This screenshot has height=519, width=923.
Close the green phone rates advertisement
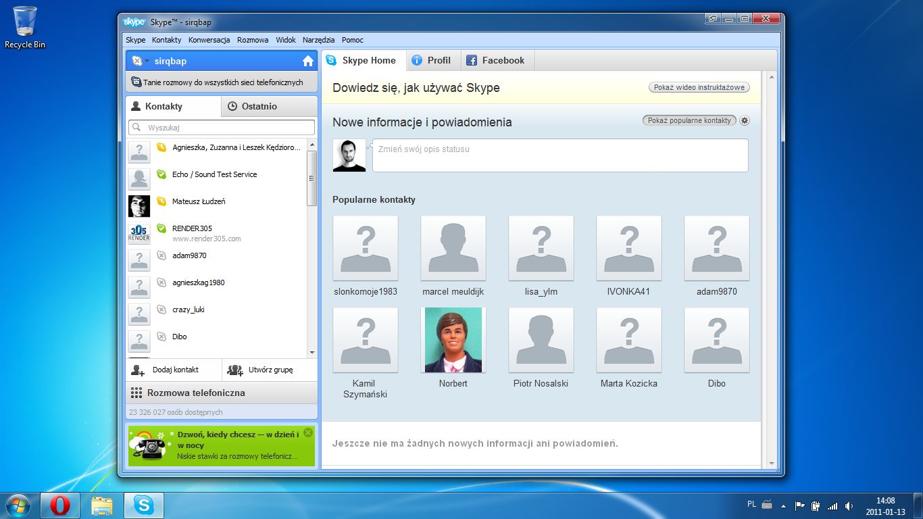pyautogui.click(x=308, y=432)
